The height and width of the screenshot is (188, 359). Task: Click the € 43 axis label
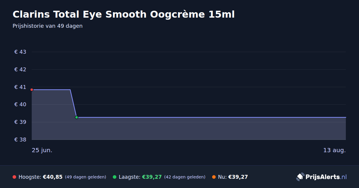[x=20, y=52]
